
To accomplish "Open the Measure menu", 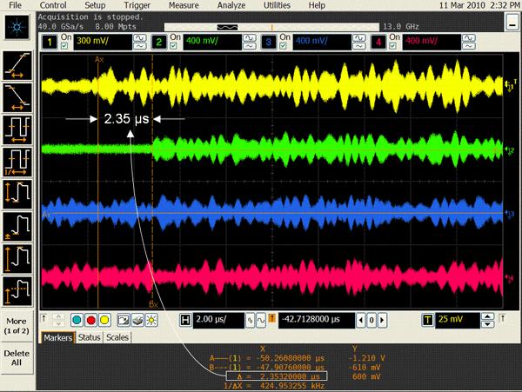I will pyautogui.click(x=183, y=5).
